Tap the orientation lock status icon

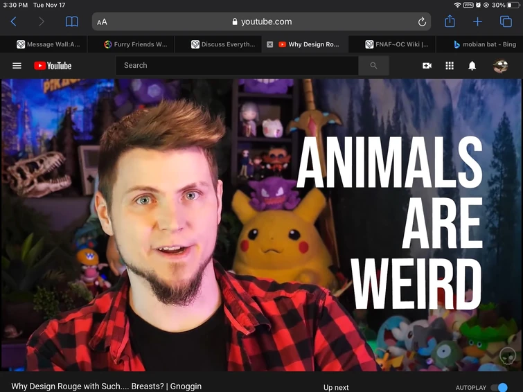[486, 5]
